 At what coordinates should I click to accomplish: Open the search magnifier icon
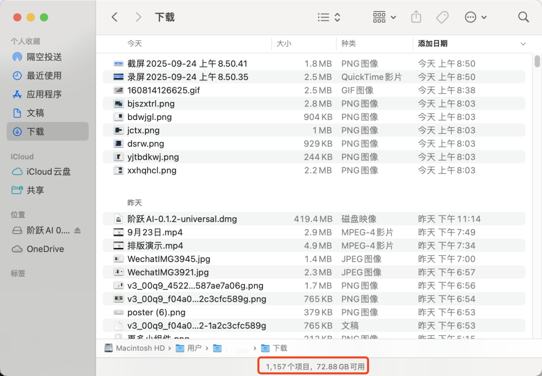point(523,17)
